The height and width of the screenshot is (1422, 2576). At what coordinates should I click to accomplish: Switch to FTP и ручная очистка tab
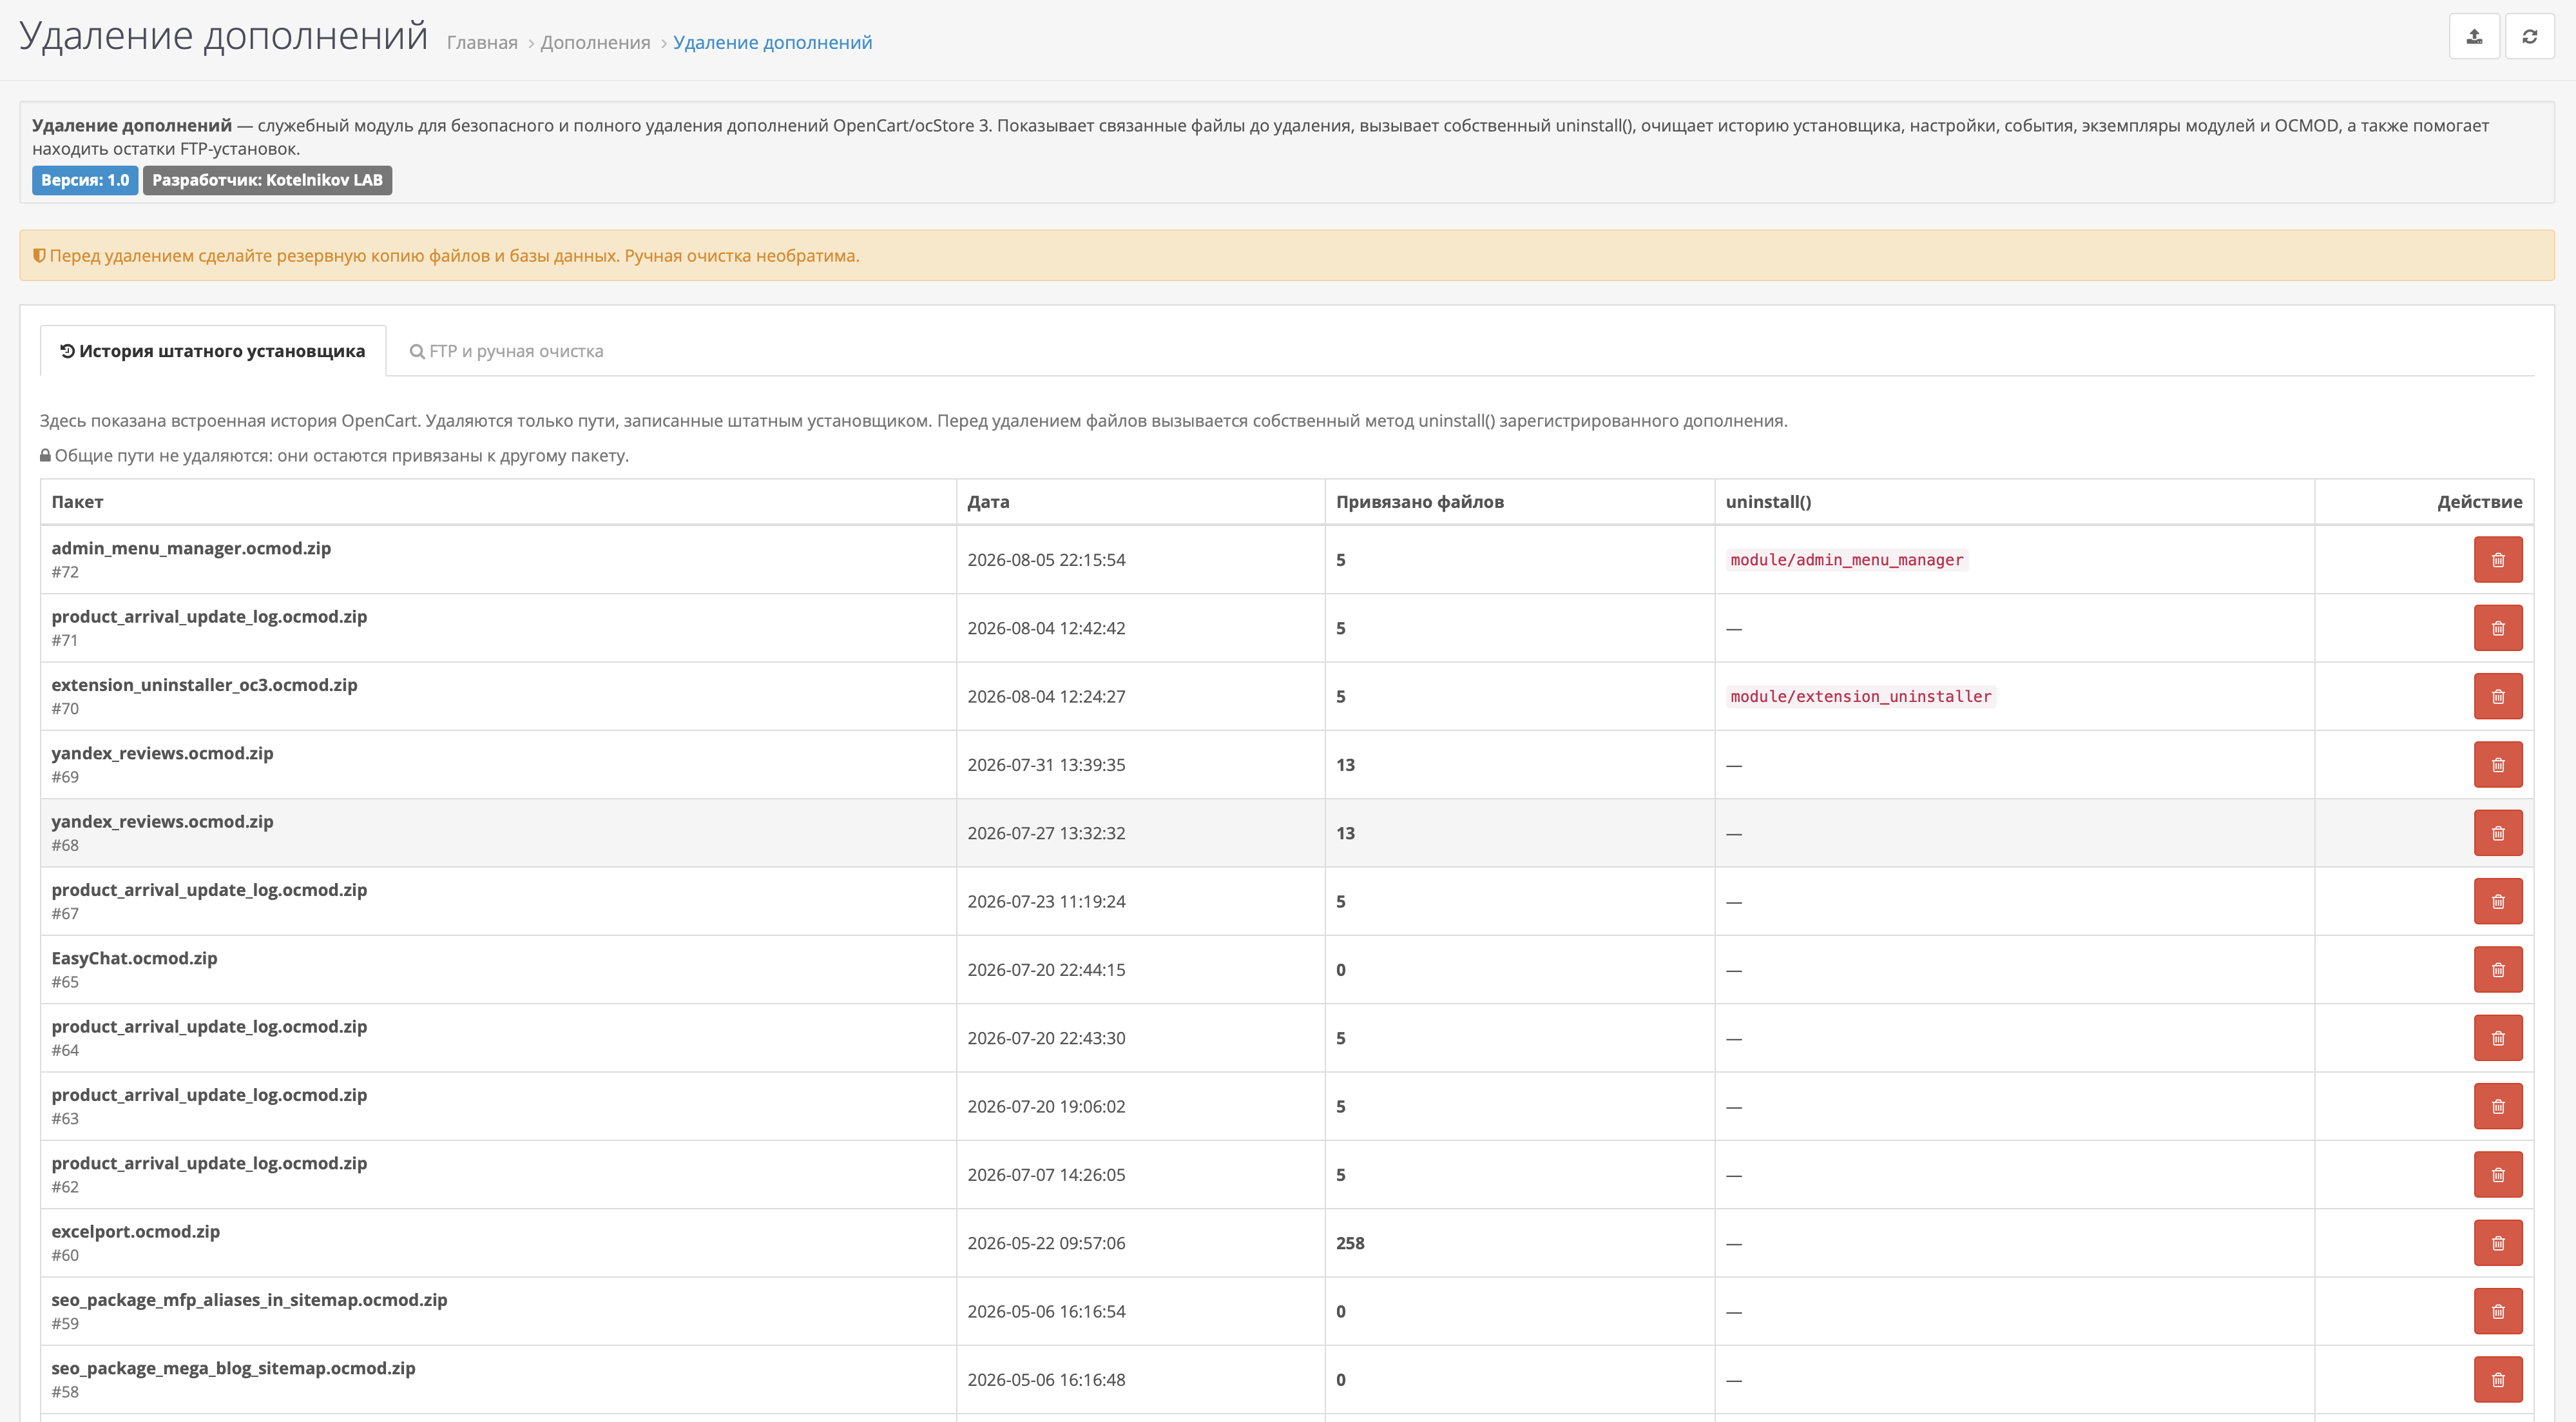coord(506,351)
